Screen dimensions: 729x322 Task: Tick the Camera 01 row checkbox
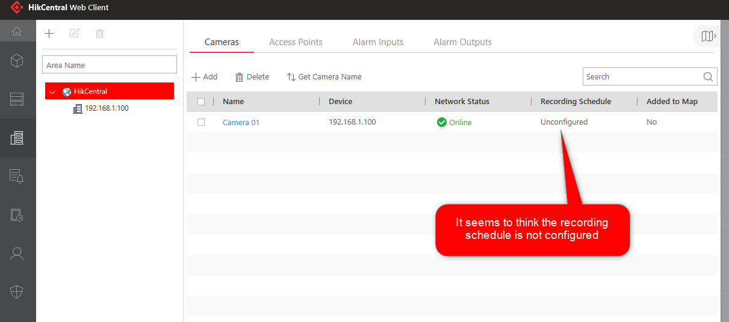coord(201,122)
